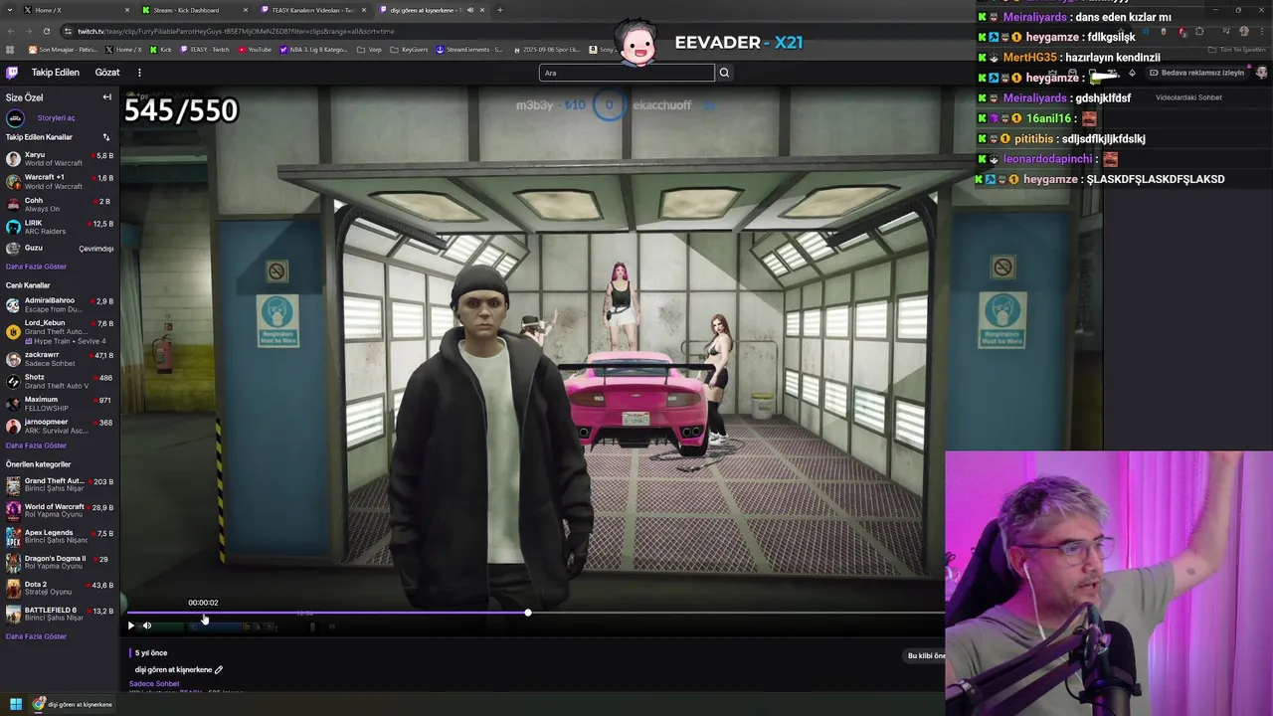Screen dimensions: 1273x716
Task: Expand Daha Fazla Göster under categories
Action: [x=36, y=636]
